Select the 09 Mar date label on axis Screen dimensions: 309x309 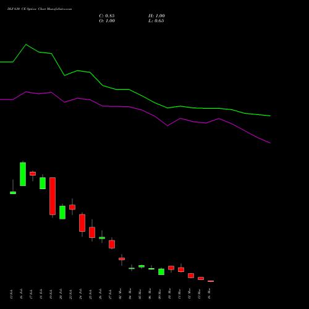point(159,294)
